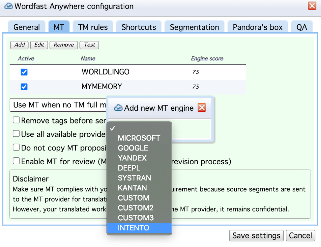This screenshot has height=247, width=321.
Task: Uncheck the MYMEMORY active checkbox
Action: coord(24,87)
